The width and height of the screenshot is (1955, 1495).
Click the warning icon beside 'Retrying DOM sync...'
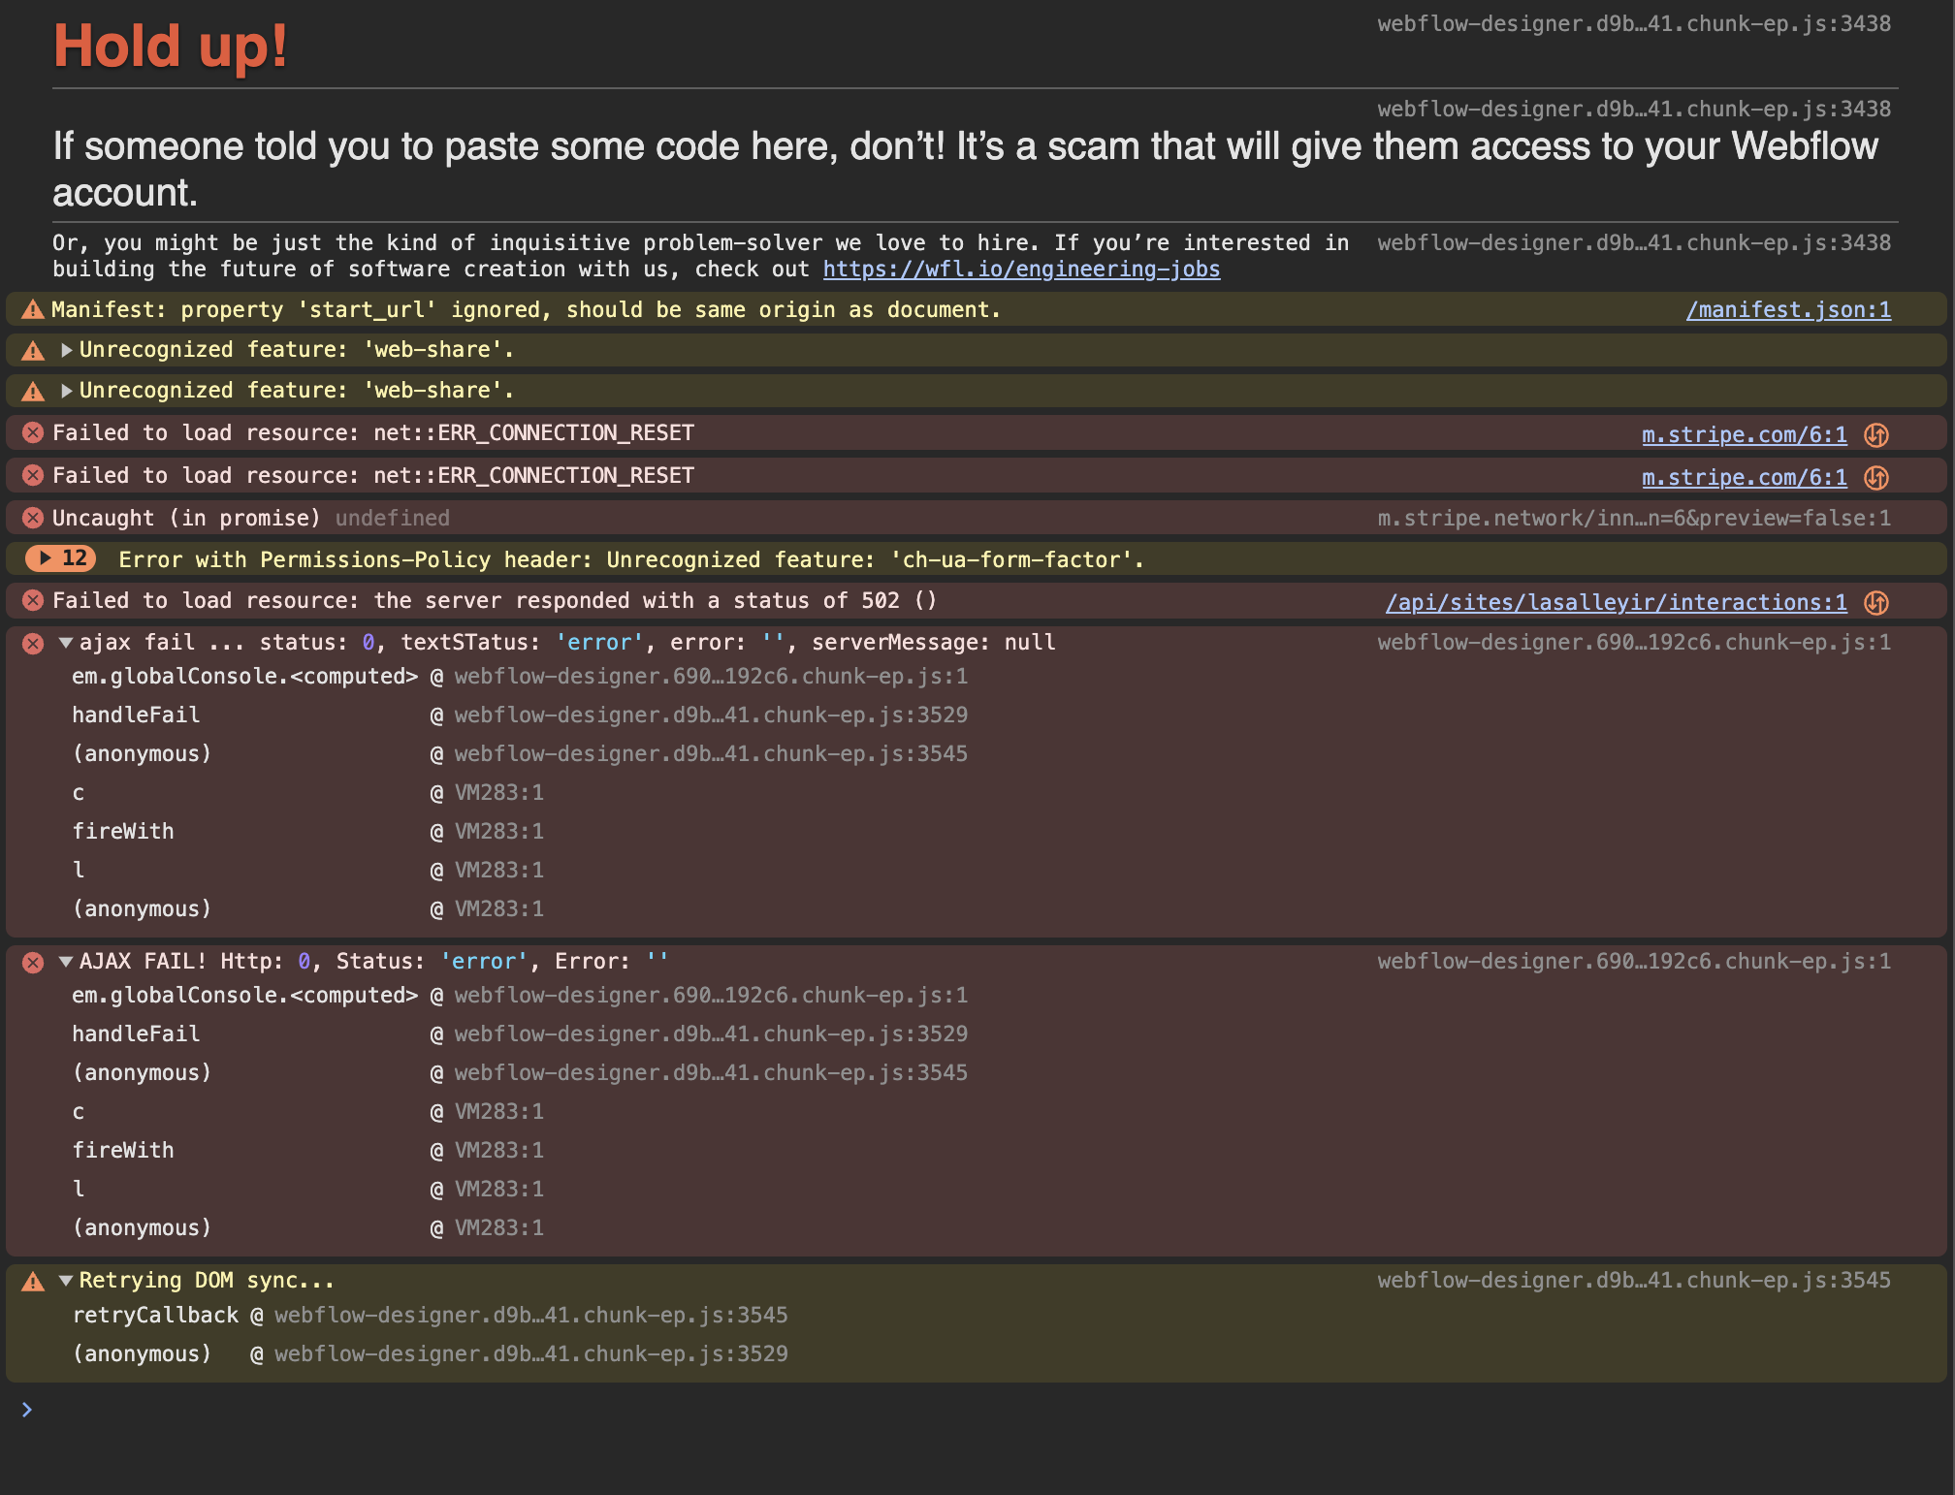(33, 1282)
